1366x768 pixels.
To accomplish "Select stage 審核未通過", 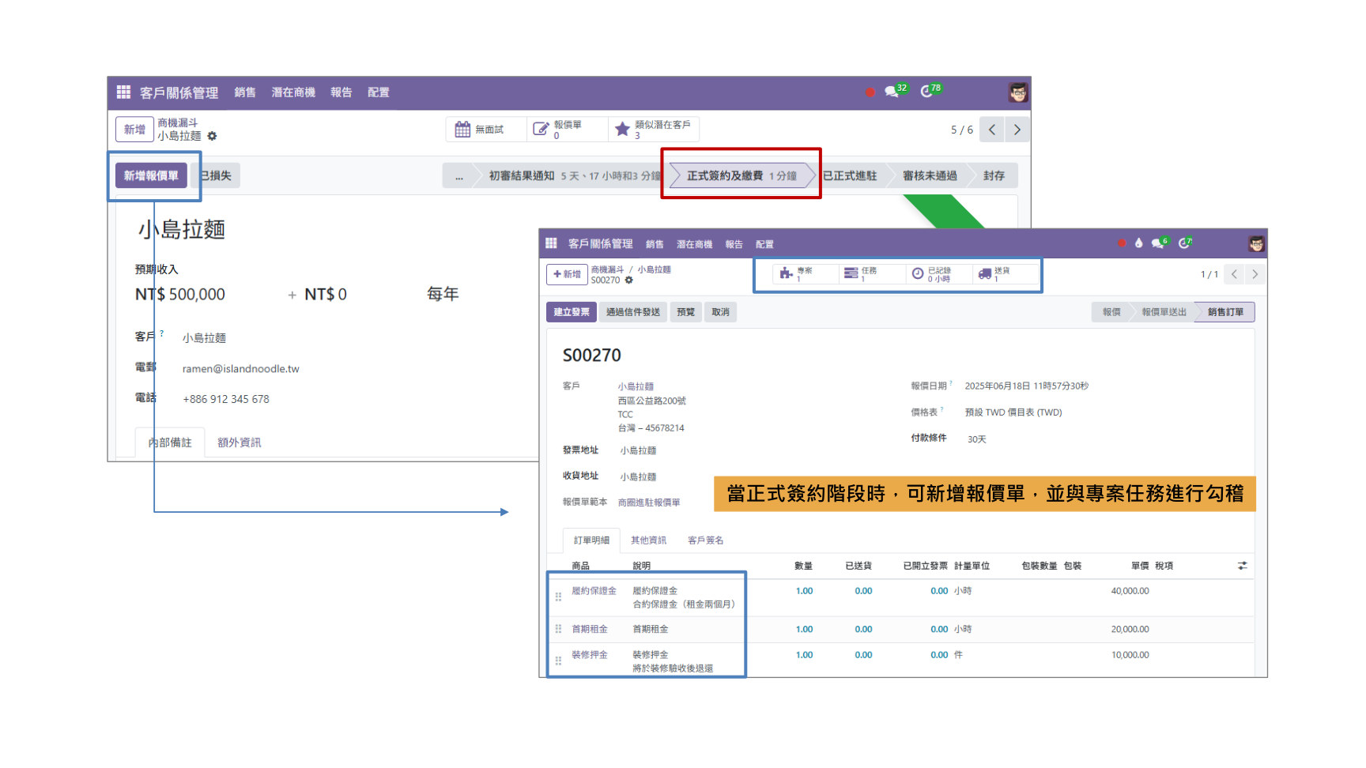I will pyautogui.click(x=930, y=176).
